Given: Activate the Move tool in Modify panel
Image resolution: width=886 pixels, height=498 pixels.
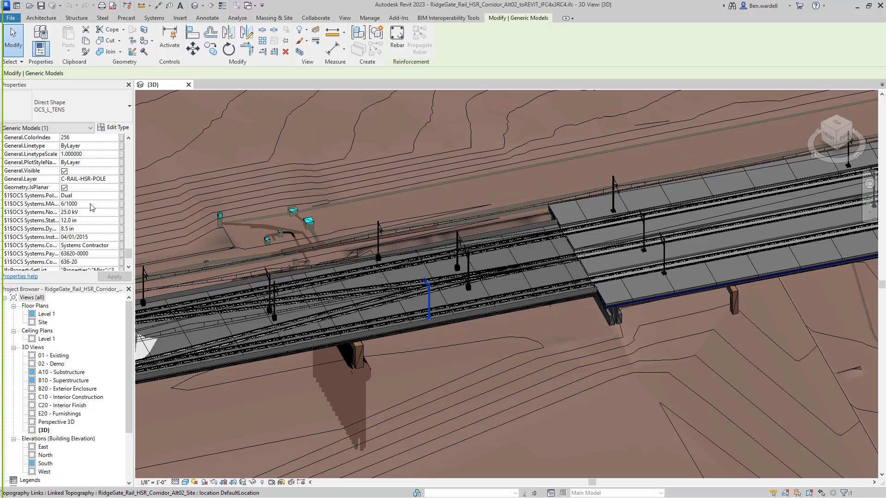Looking at the screenshot, I should tap(193, 48).
